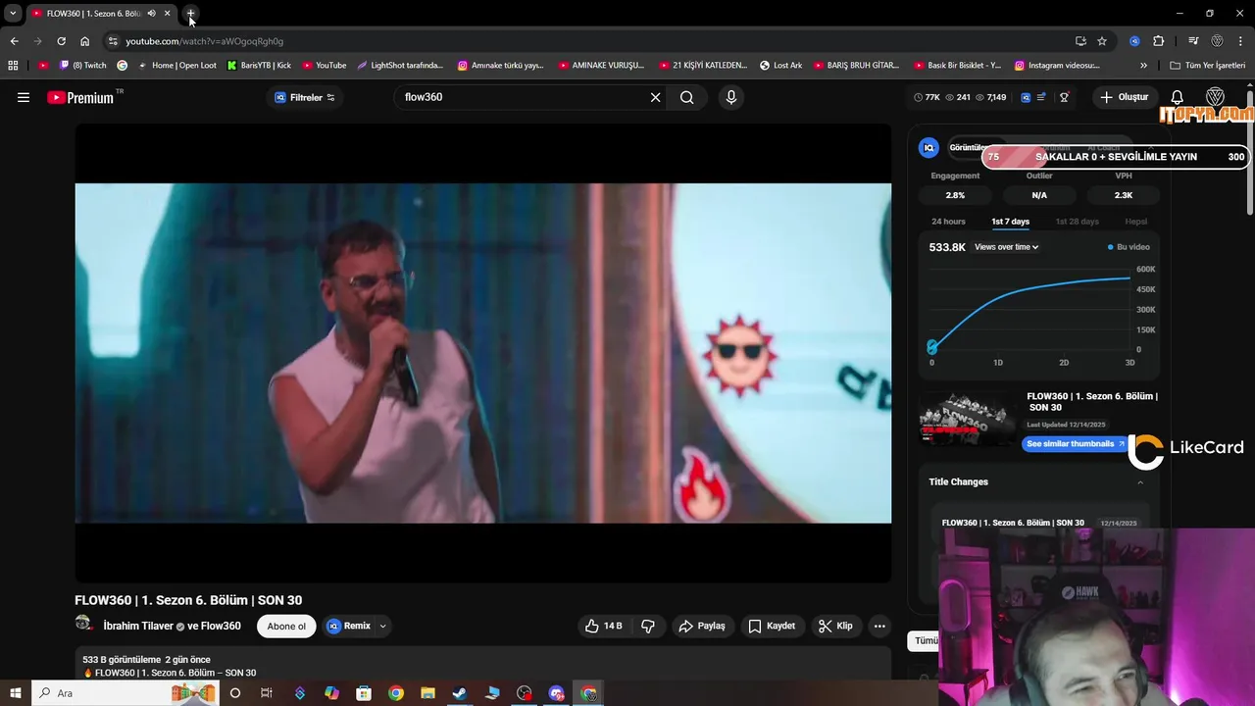Reload the current page

61,41
